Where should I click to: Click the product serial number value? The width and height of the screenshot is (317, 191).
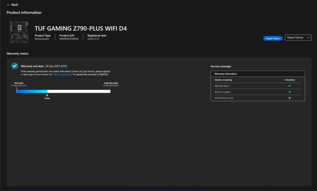coord(69,39)
